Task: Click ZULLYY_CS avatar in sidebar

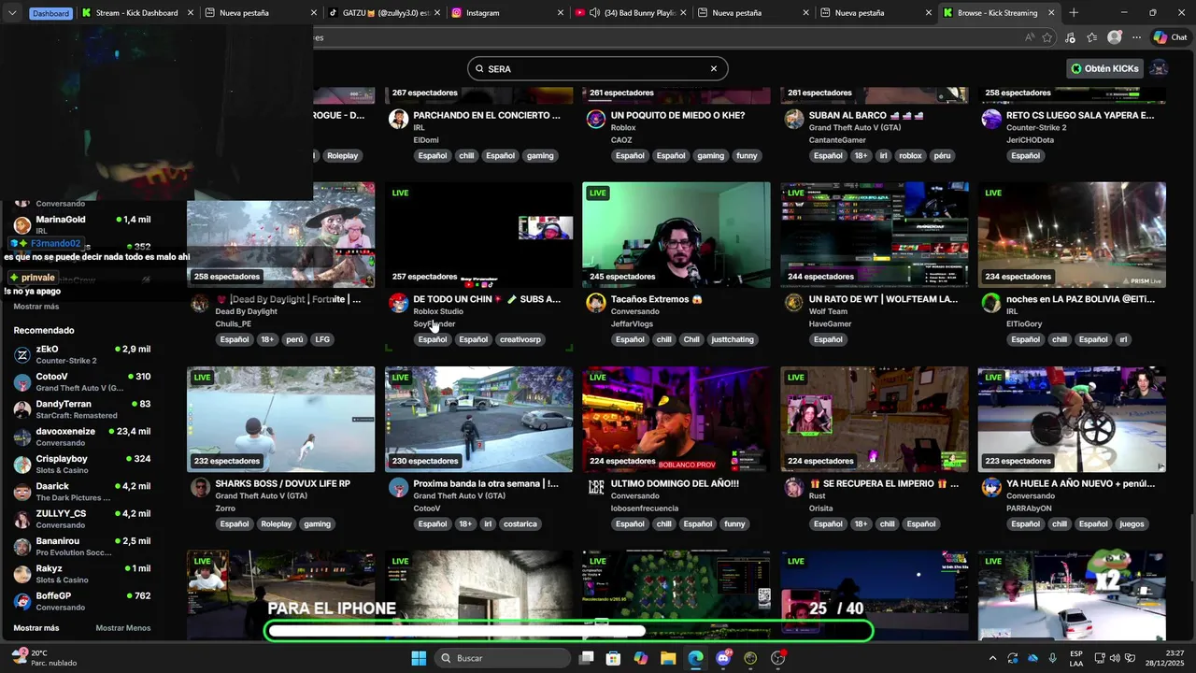Action: (22, 519)
